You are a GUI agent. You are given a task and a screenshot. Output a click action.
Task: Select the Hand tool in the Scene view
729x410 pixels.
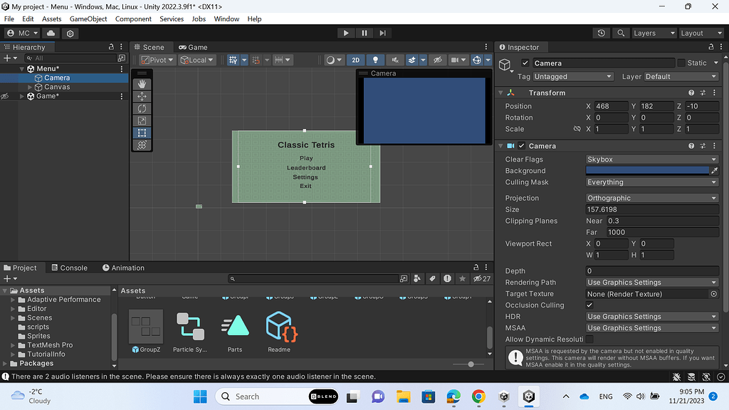(x=142, y=84)
